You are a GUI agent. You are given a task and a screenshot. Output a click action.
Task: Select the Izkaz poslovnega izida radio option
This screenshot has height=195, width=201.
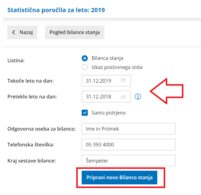(x=85, y=67)
